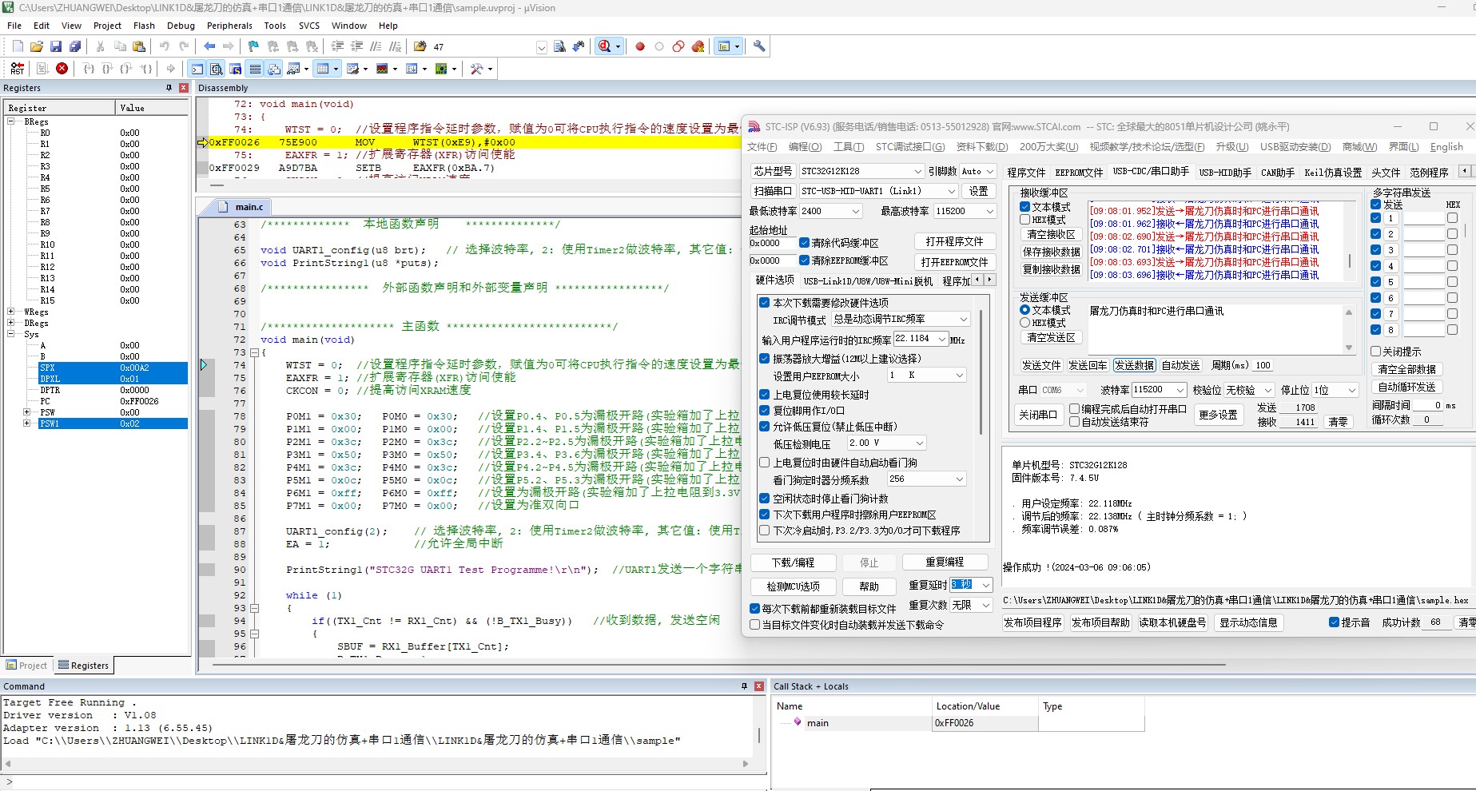This screenshot has height=791, width=1476.
Task: Click the 周期(ms) input field showing 100
Action: 1263,365
